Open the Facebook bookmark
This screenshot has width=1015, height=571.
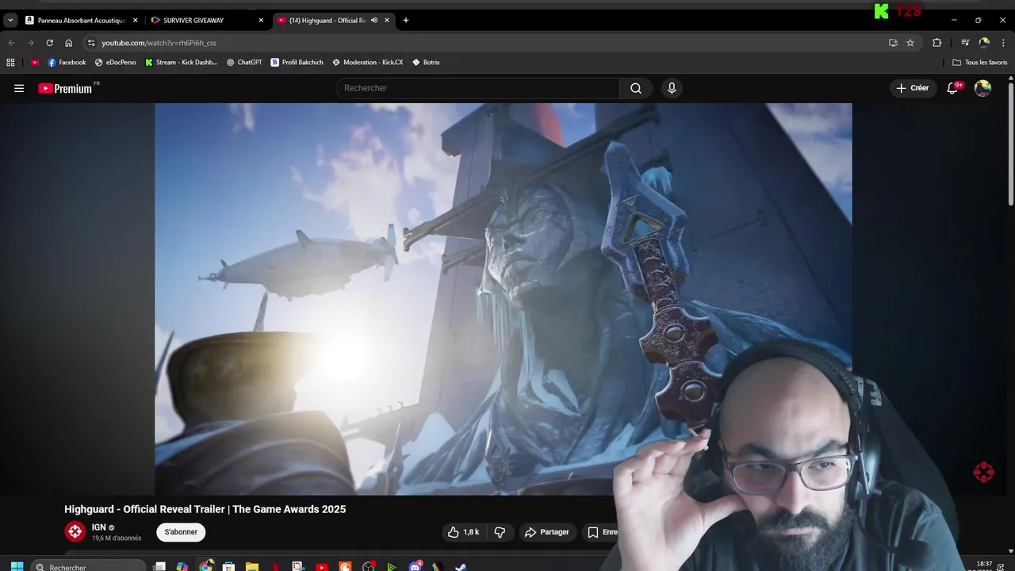[x=67, y=62]
